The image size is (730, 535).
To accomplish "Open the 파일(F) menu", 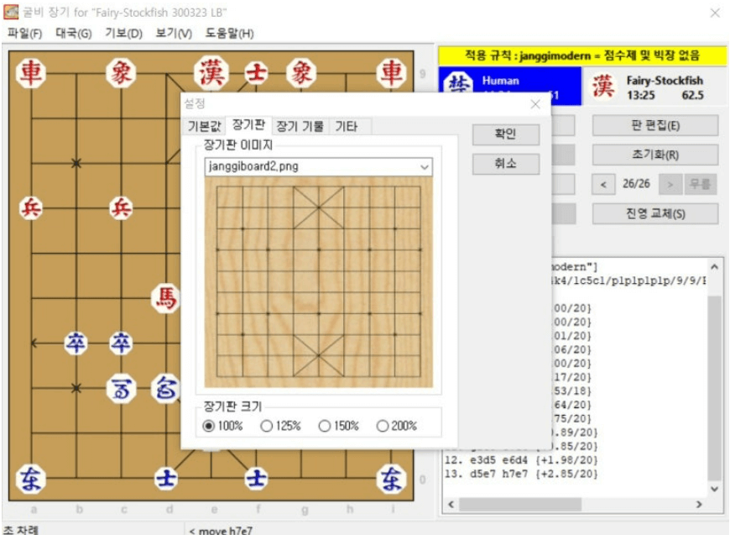I will [24, 34].
